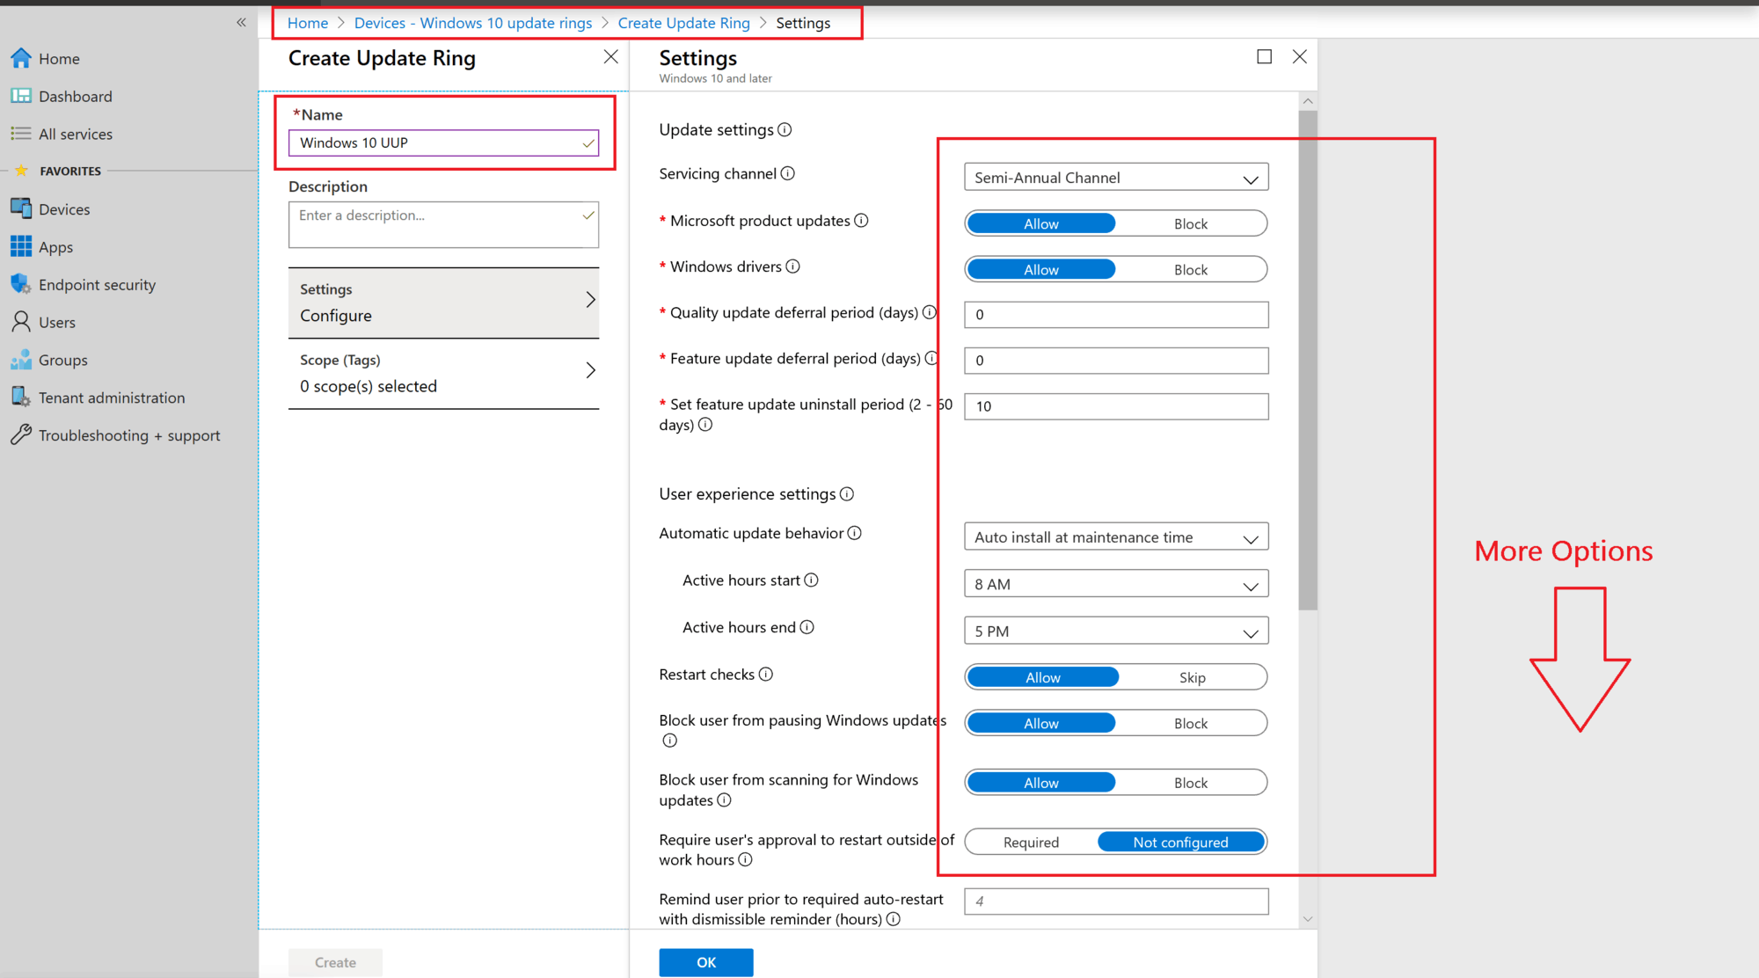Expand Automatic update behavior dropdown
The image size is (1759, 978).
pos(1116,536)
